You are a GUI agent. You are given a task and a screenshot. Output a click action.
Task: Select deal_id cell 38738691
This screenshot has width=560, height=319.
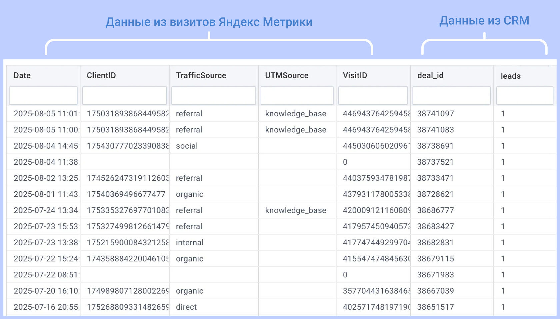click(436, 146)
